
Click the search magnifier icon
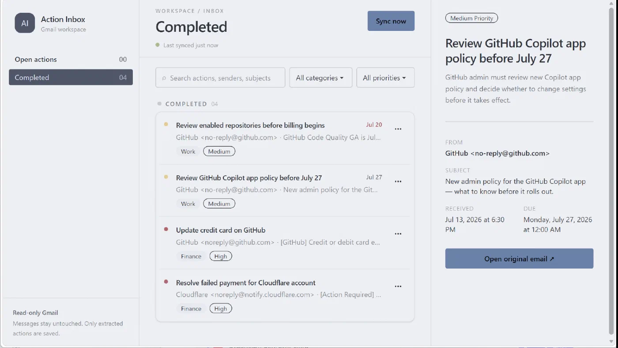[164, 78]
